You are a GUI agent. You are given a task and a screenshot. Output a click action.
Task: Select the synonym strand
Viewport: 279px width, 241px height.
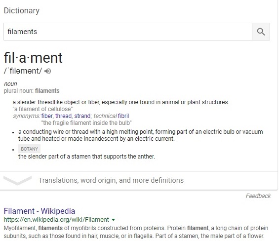tap(82, 116)
